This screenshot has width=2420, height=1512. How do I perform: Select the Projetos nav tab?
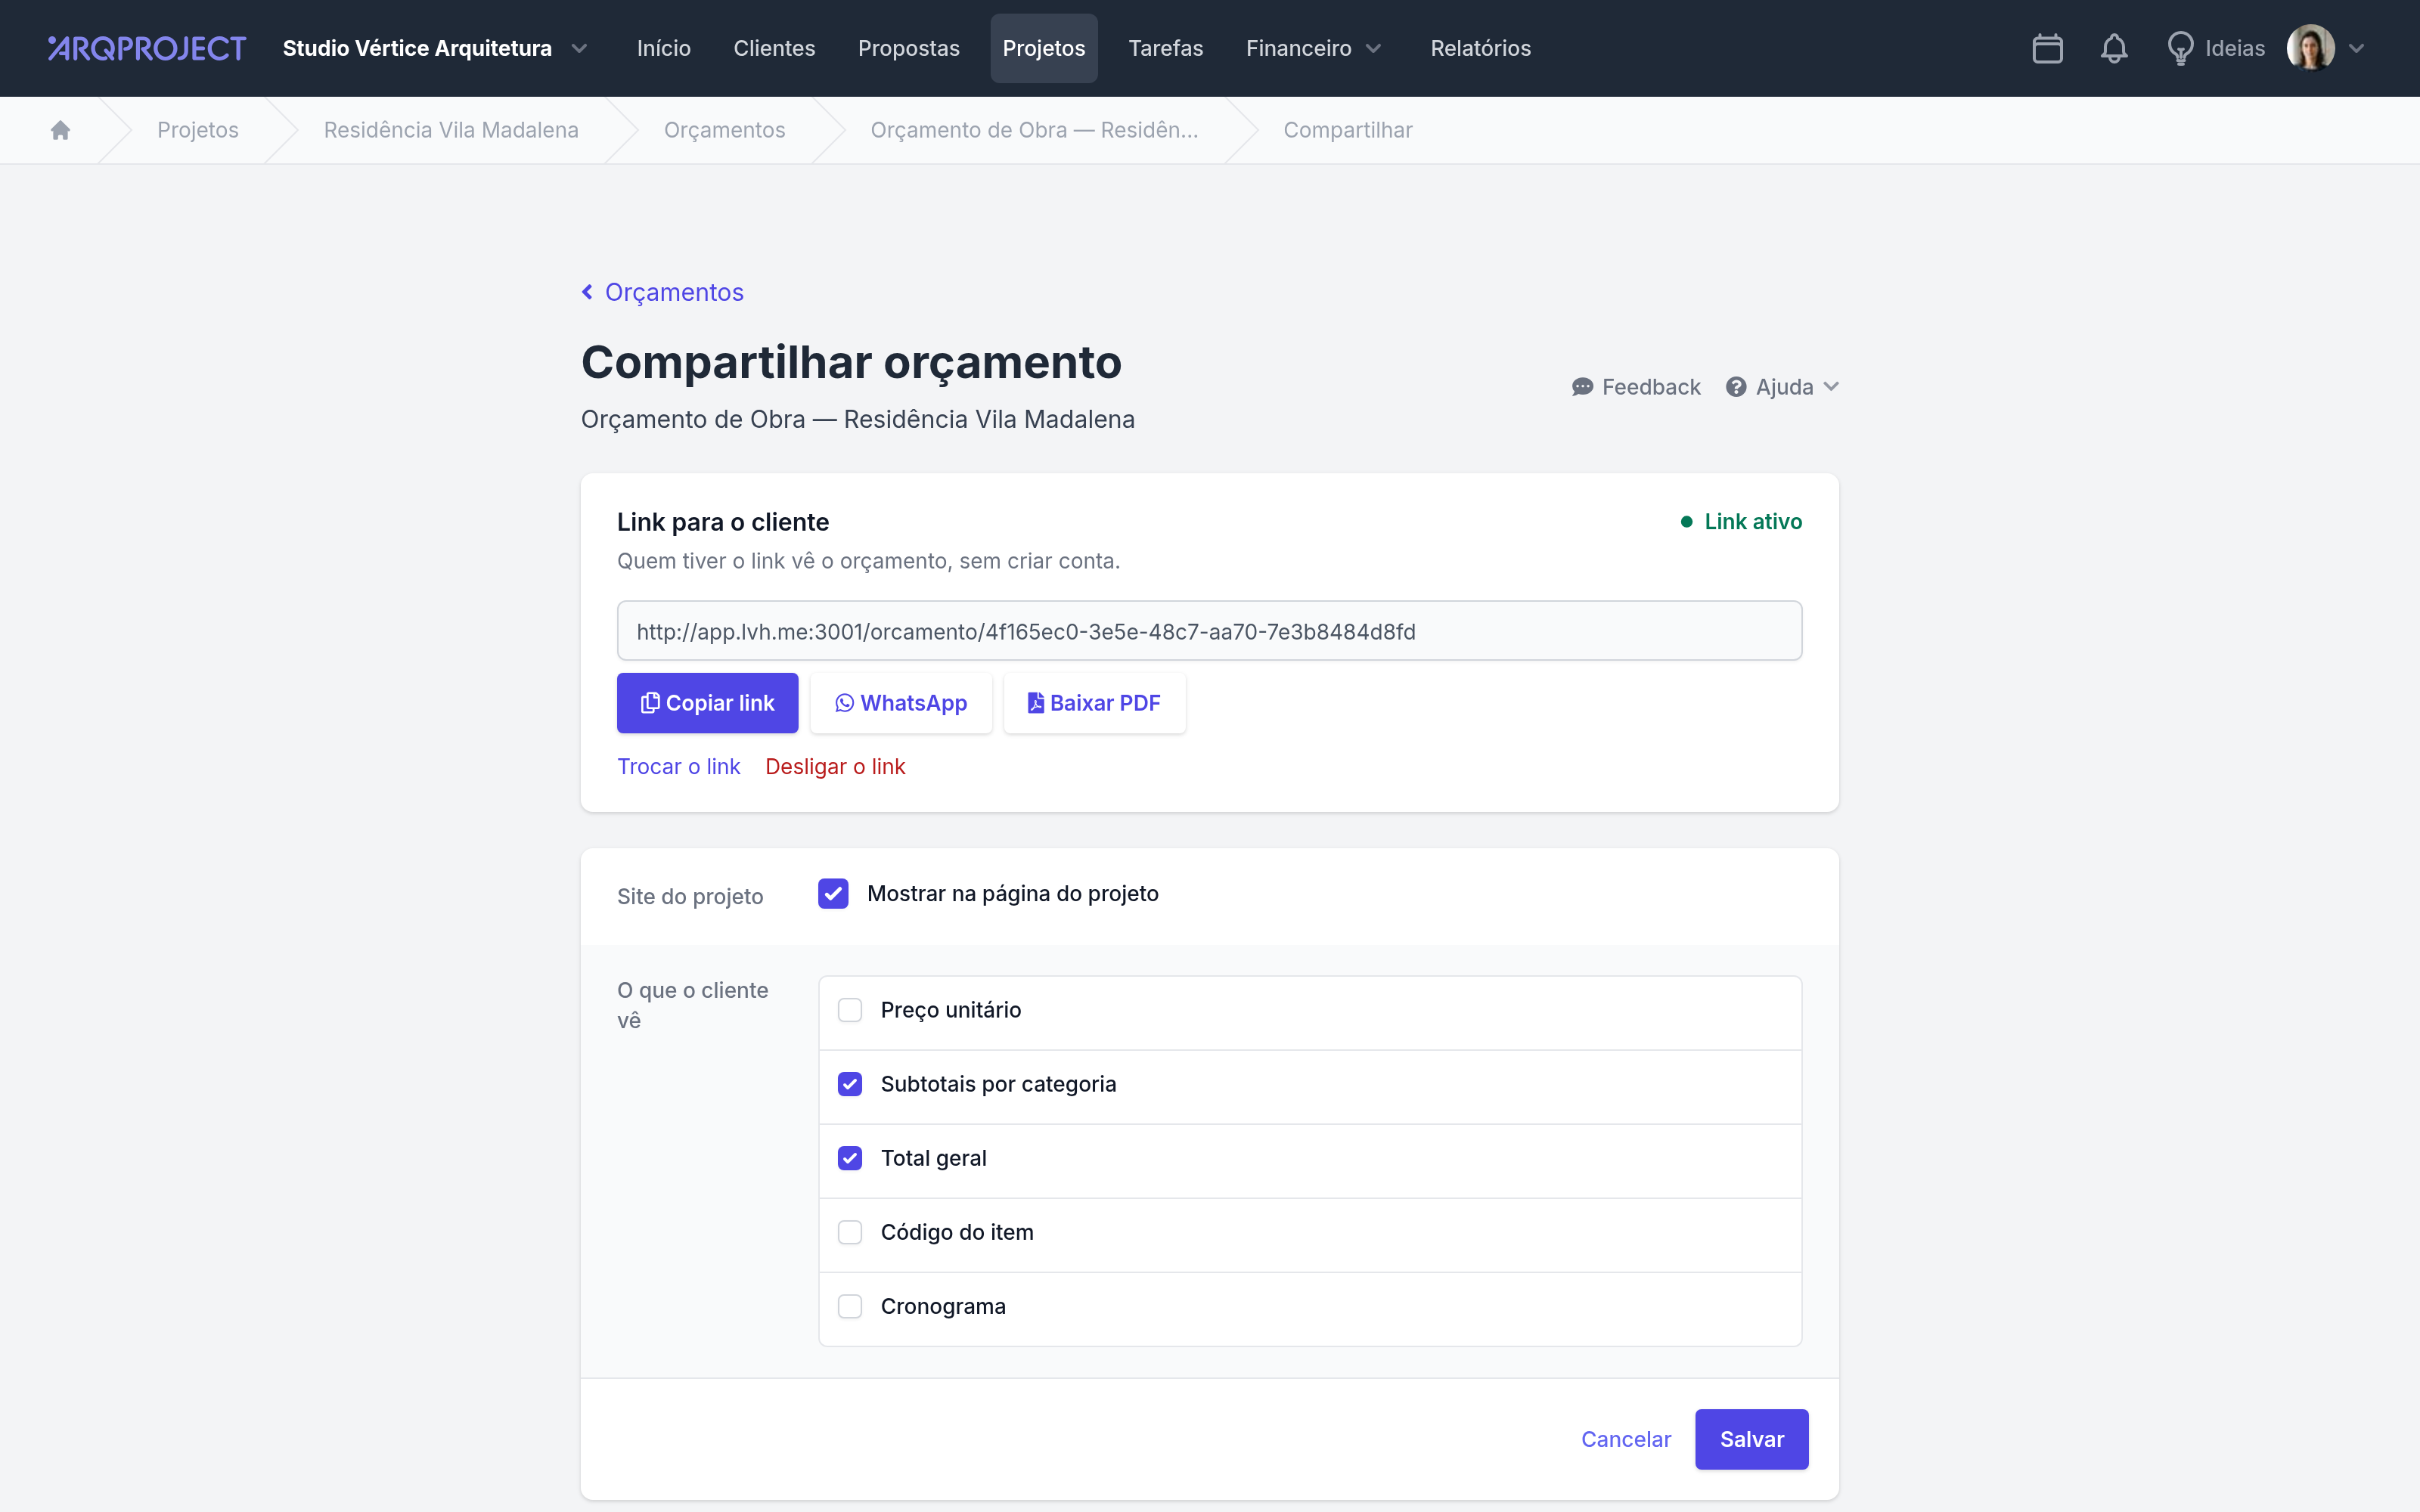tap(1044, 48)
